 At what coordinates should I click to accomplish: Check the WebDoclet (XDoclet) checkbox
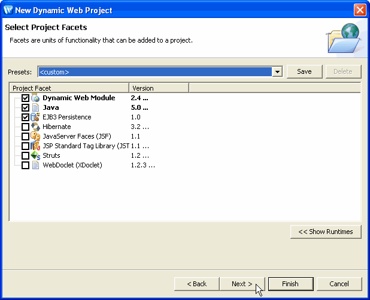click(x=25, y=165)
